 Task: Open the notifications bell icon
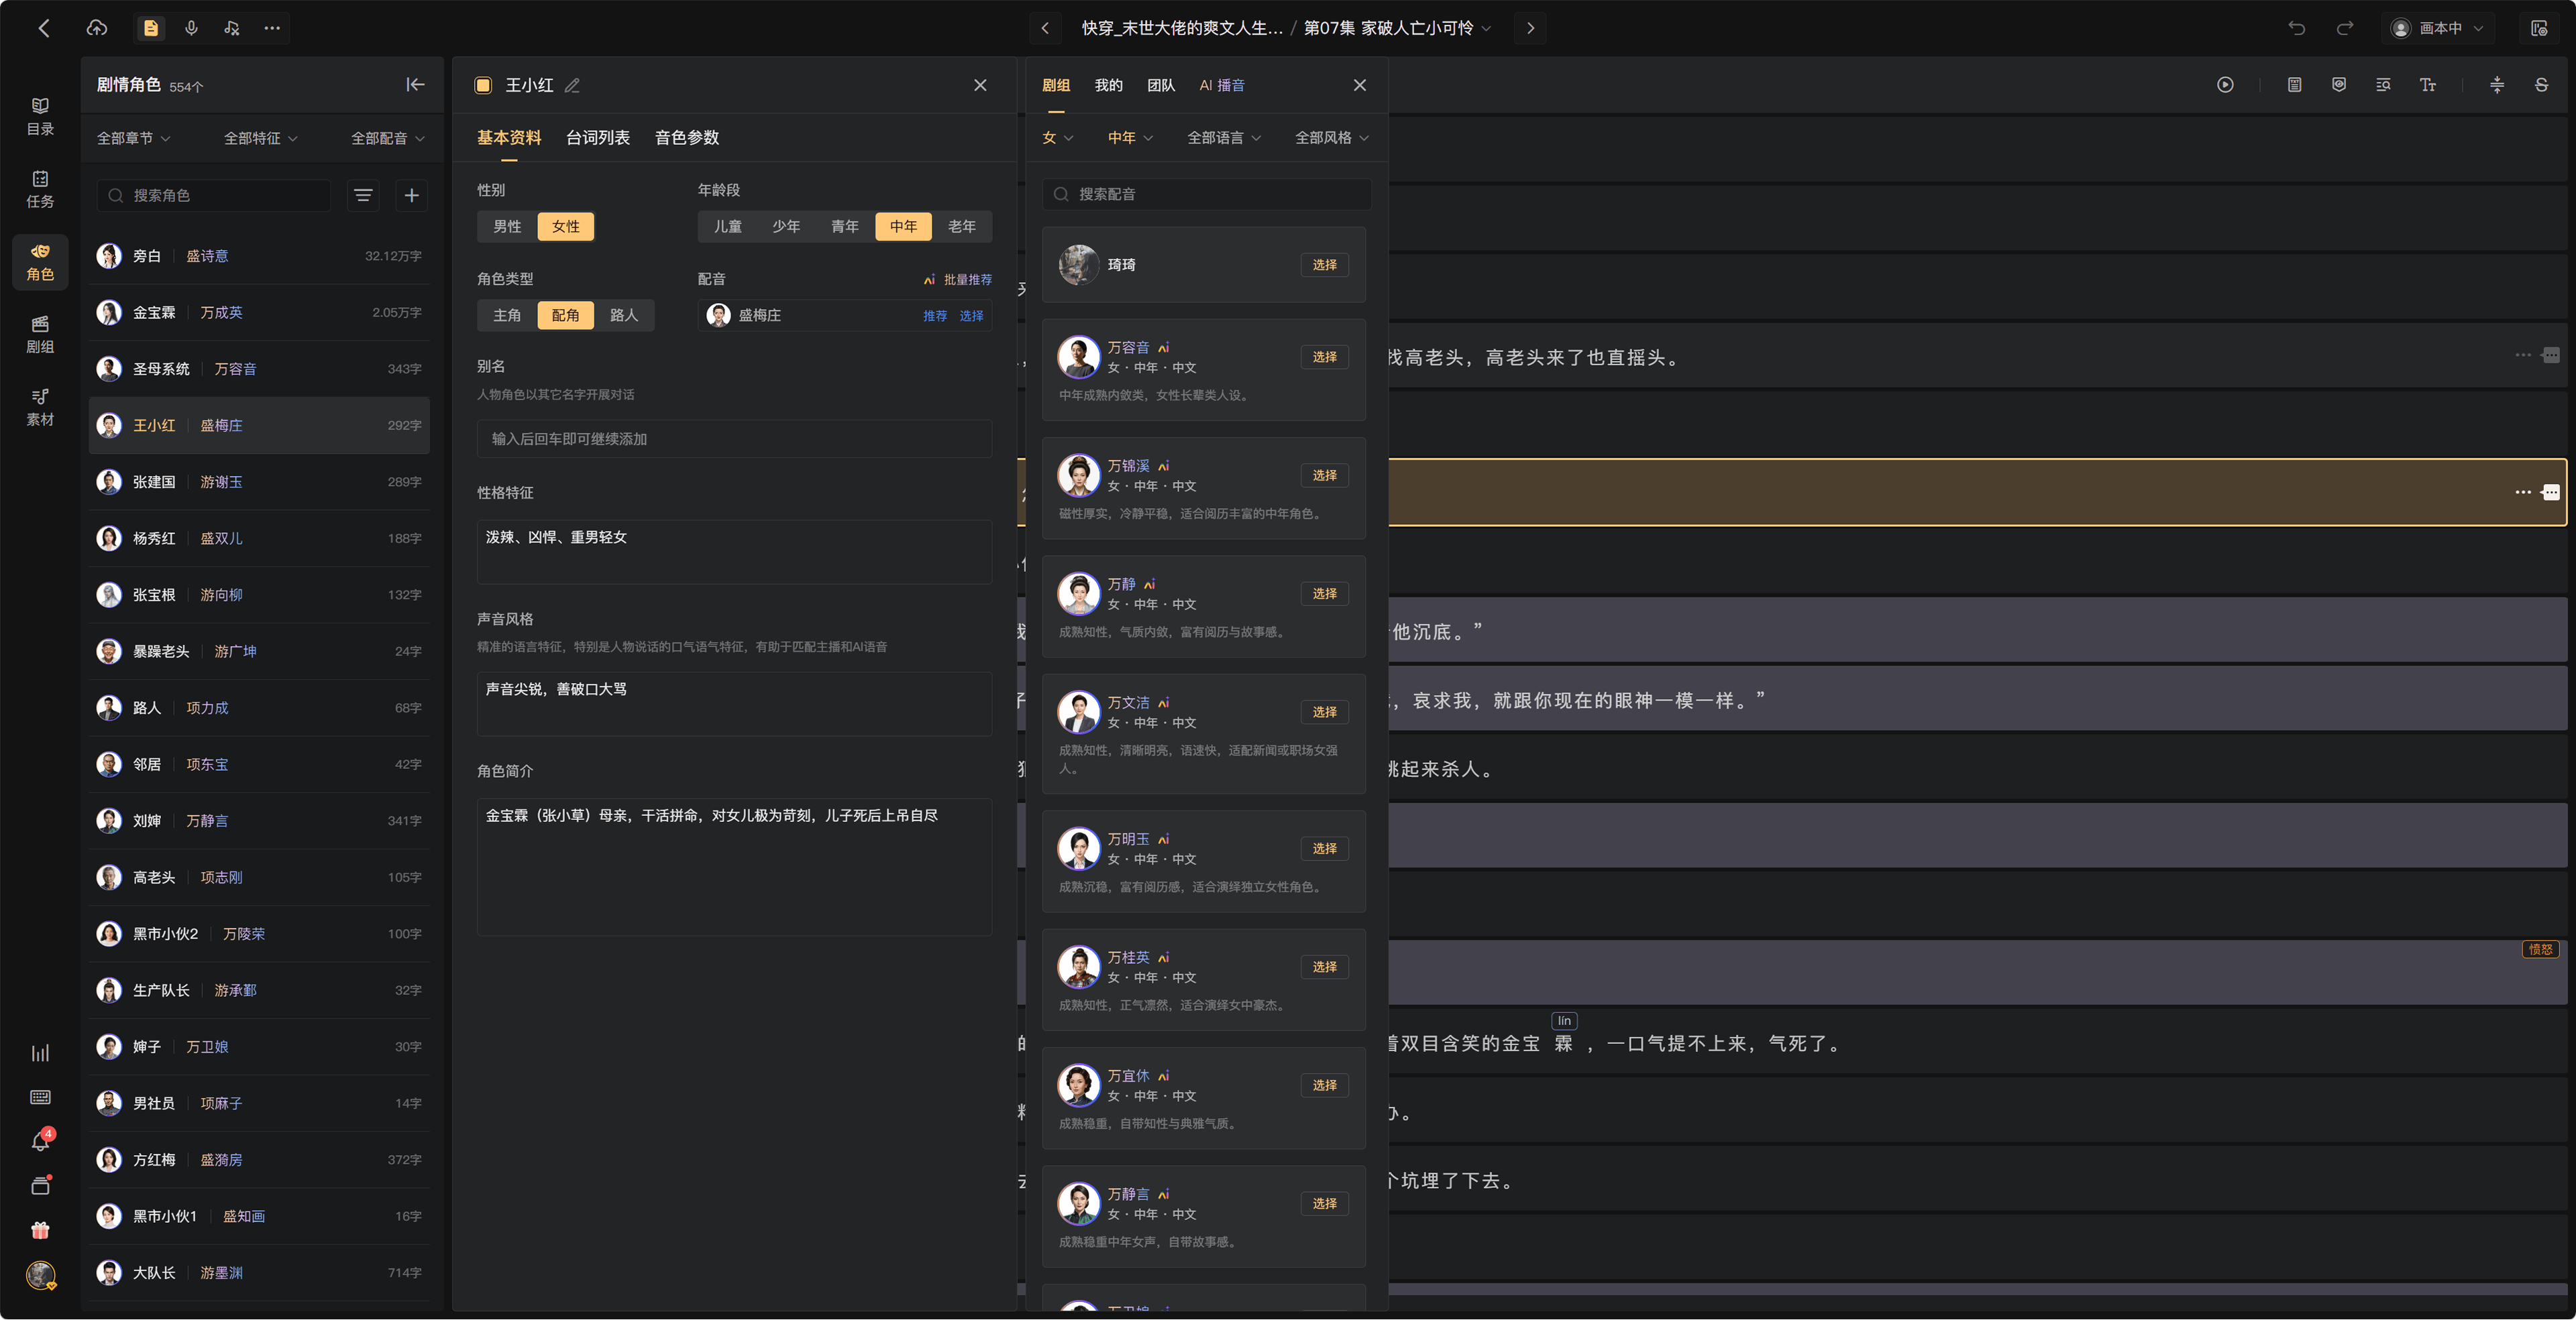click(x=40, y=1141)
